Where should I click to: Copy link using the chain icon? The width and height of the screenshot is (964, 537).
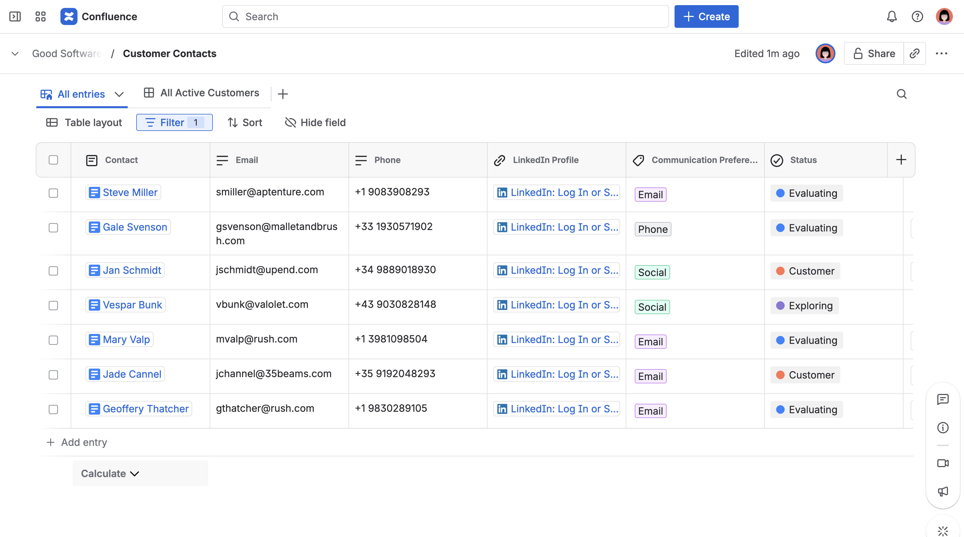click(915, 54)
